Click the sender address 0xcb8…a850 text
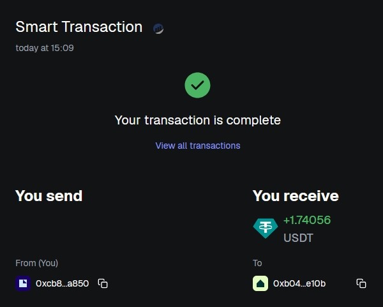Screen dimensions: 383x307 click(62, 283)
